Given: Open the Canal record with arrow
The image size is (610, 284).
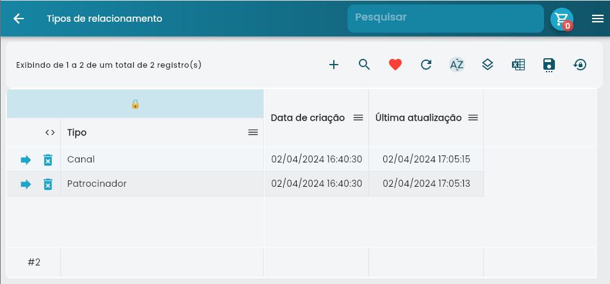Looking at the screenshot, I should pos(26,160).
